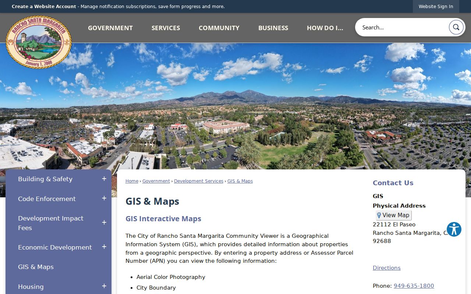The height and width of the screenshot is (294, 471).
Task: Call the phone number 949-635-1800 link
Action: (414, 286)
